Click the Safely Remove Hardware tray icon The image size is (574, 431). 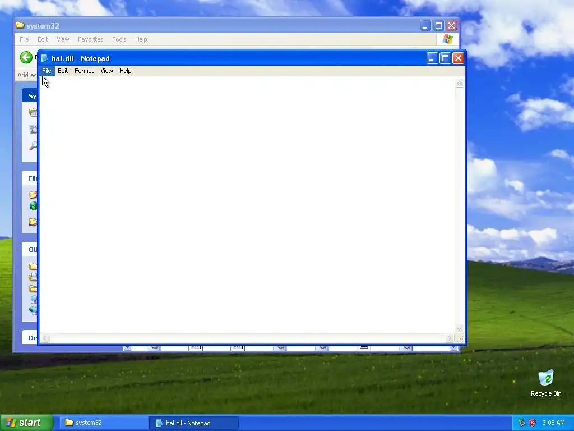pos(522,423)
